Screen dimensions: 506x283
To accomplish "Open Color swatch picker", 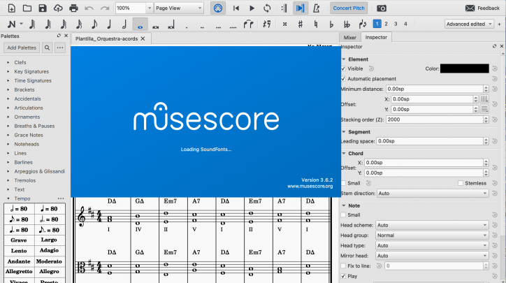I will [x=464, y=68].
